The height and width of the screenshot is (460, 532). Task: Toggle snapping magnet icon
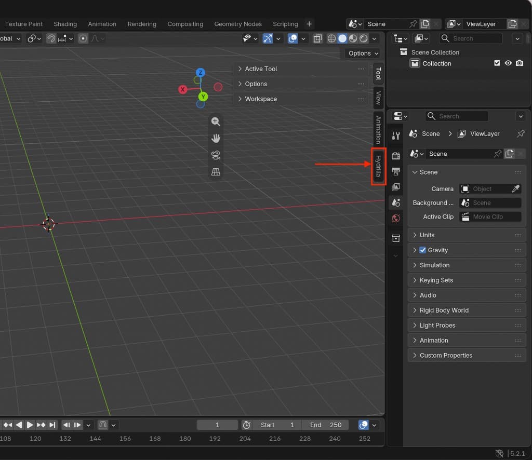click(51, 38)
